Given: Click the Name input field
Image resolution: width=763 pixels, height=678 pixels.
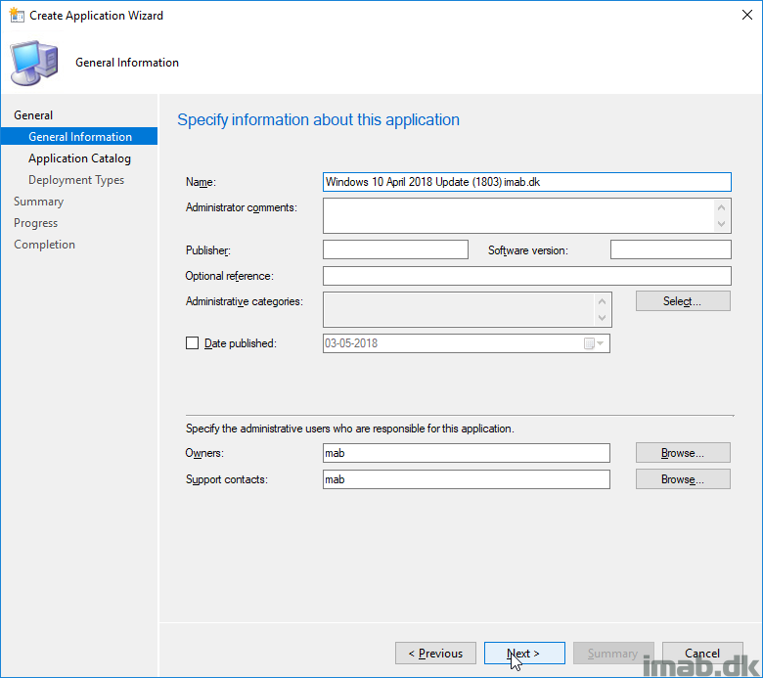Looking at the screenshot, I should click(x=527, y=182).
